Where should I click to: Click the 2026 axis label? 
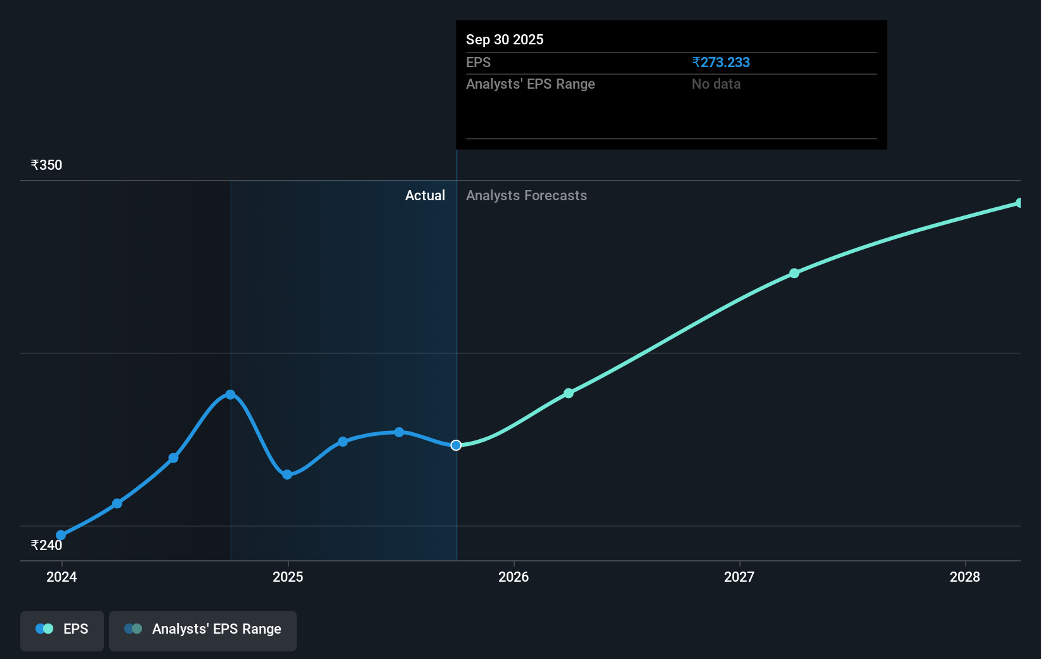point(514,577)
